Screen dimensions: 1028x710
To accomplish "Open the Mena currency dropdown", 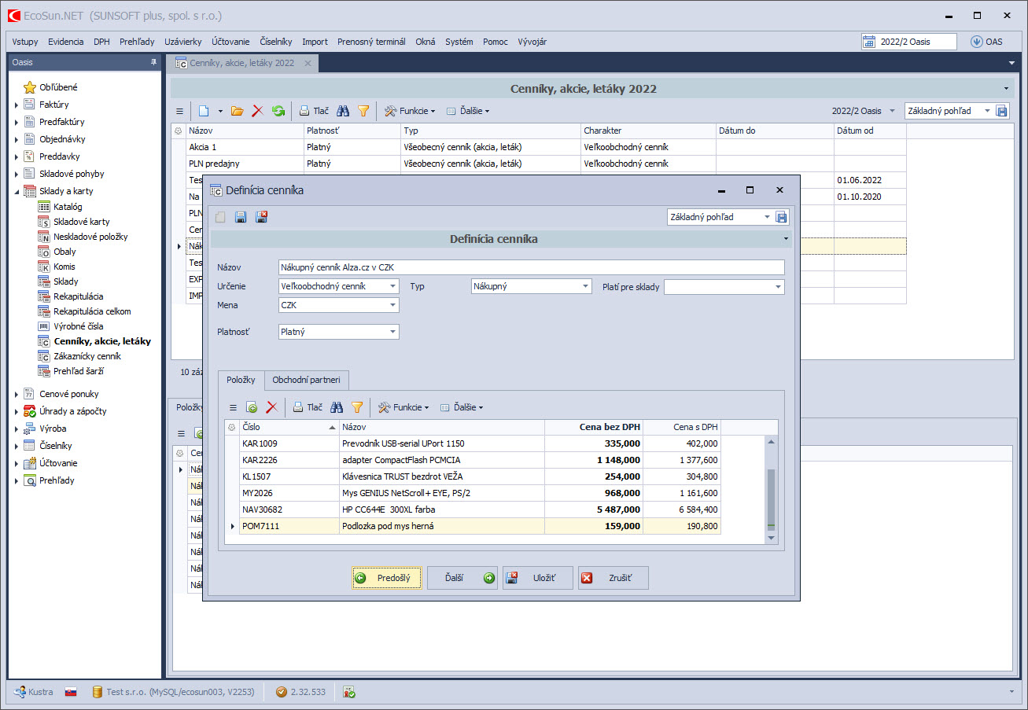I will pyautogui.click(x=393, y=305).
